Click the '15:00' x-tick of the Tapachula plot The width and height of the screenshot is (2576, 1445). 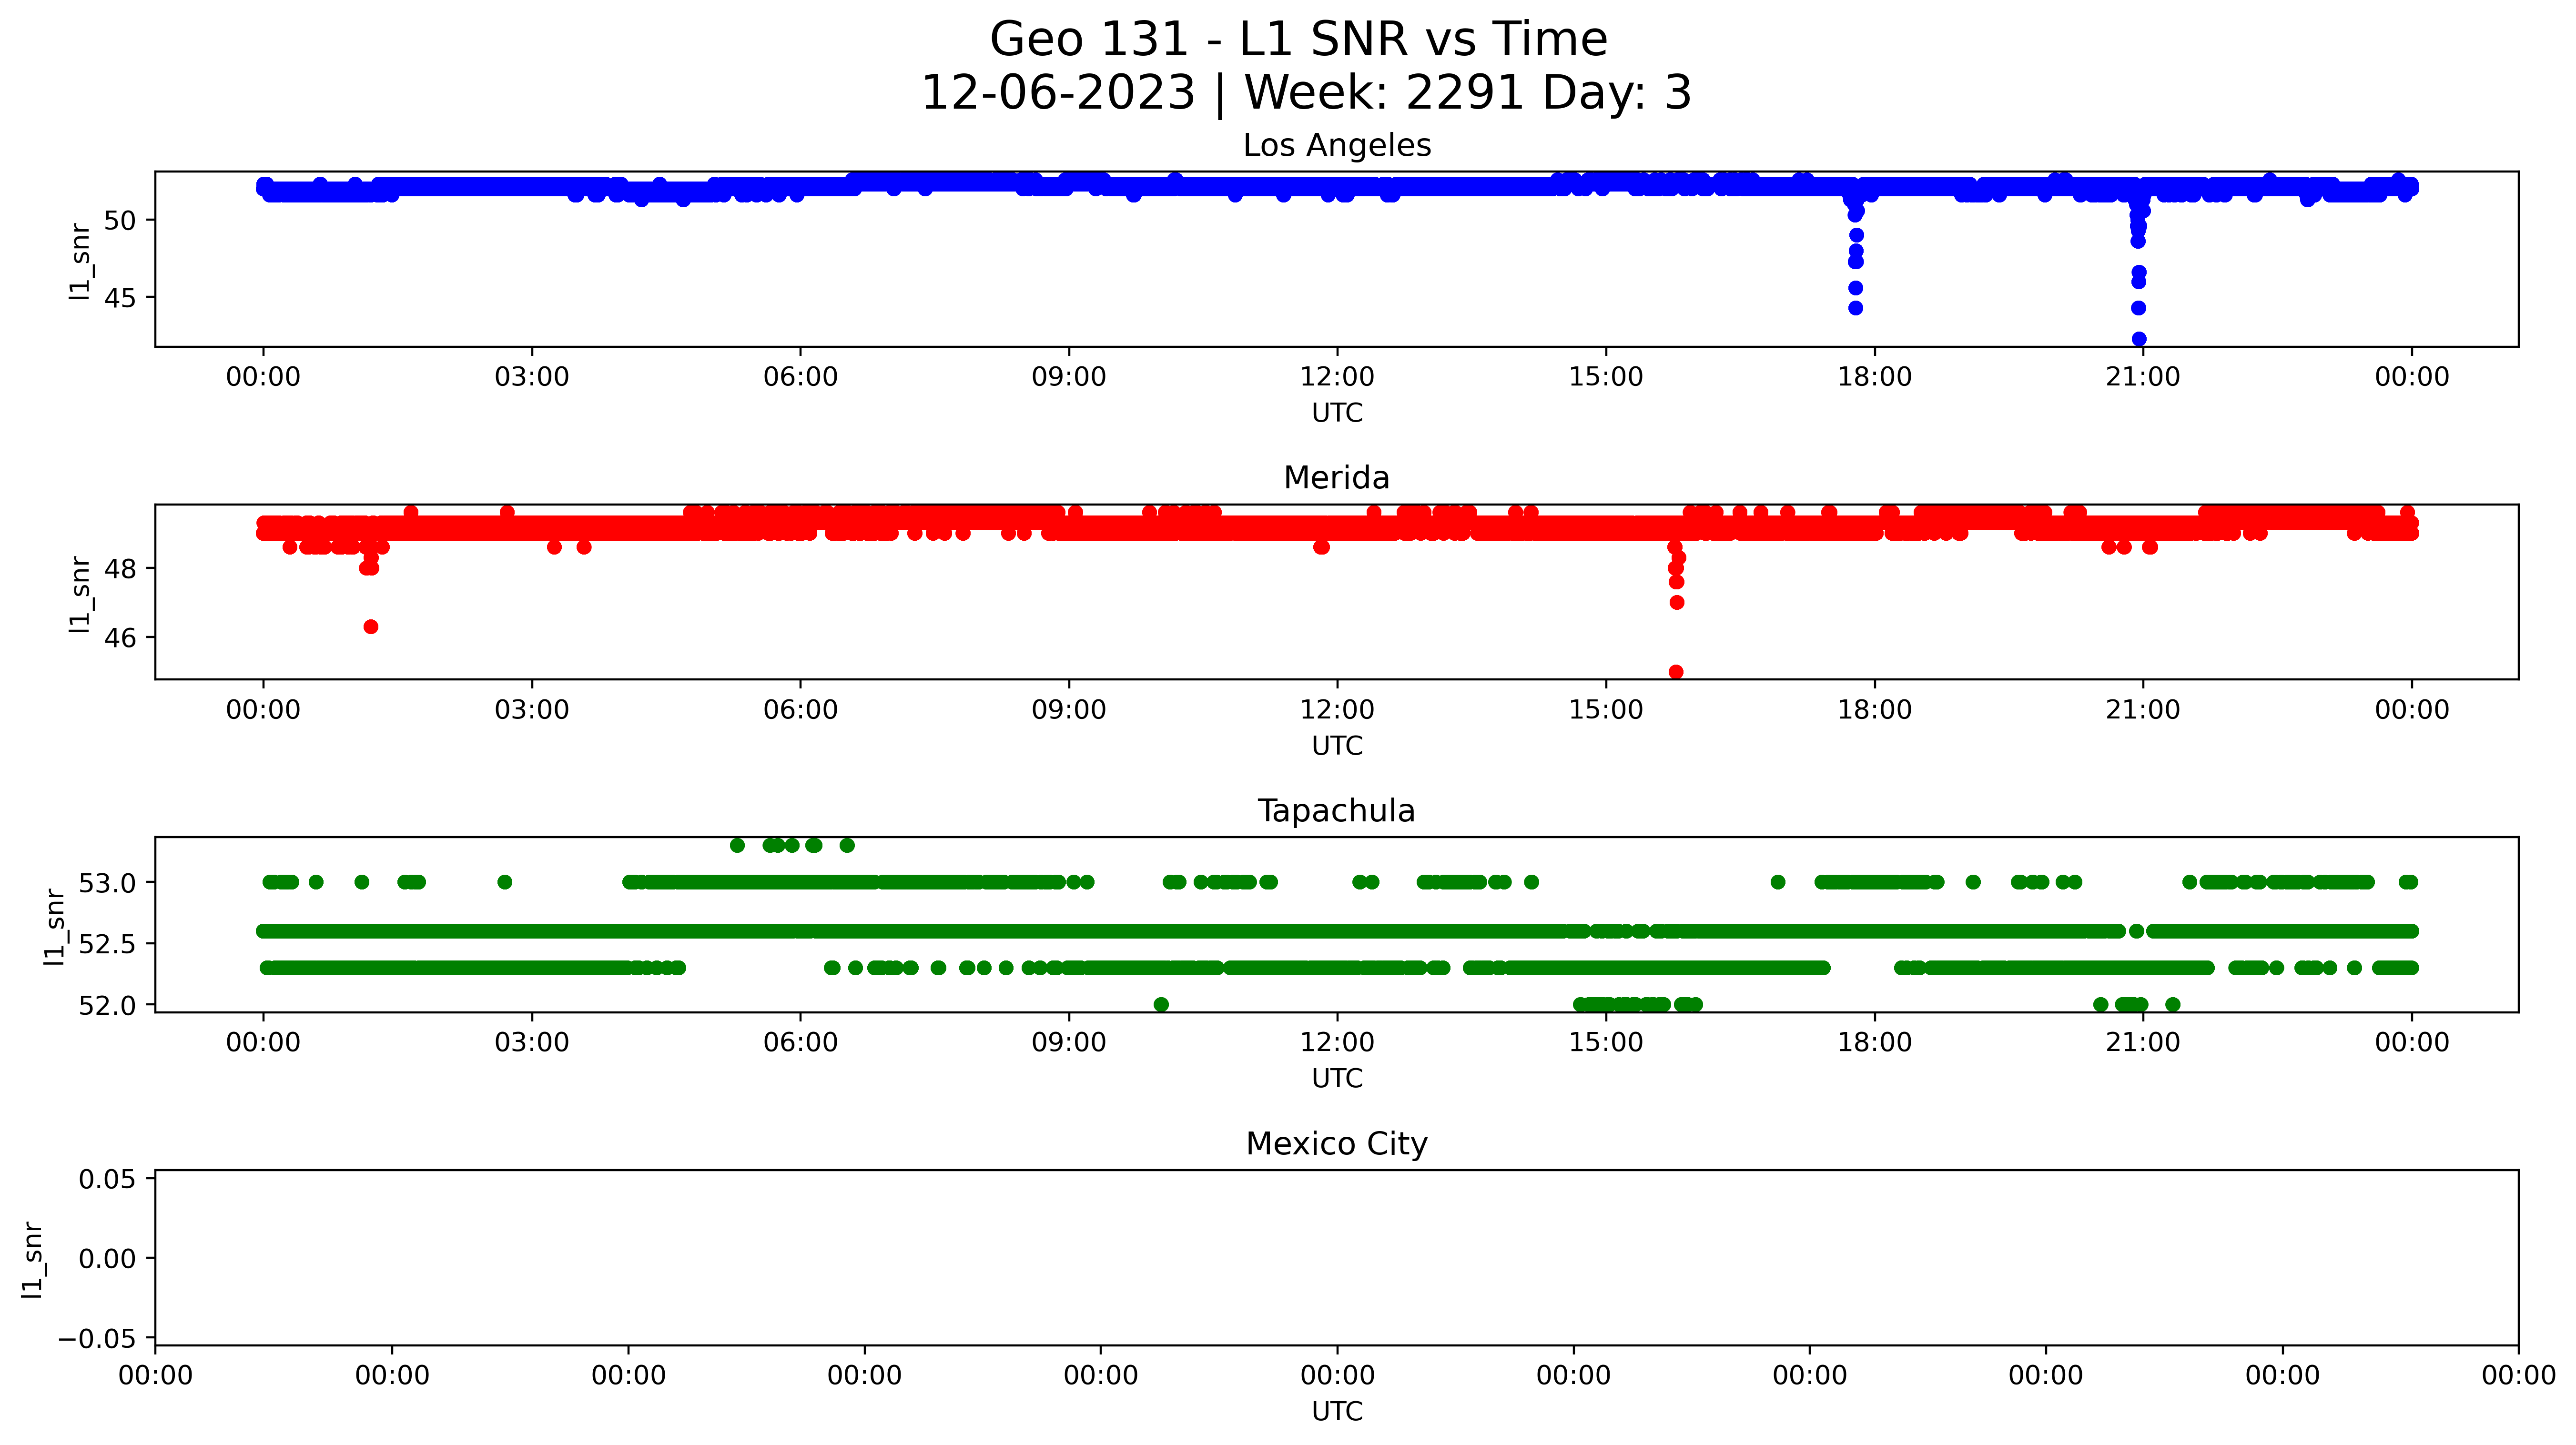click(x=1606, y=1042)
